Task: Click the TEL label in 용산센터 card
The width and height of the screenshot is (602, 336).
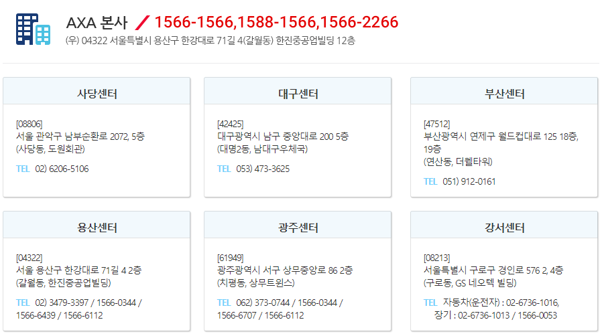Action: click(23, 303)
